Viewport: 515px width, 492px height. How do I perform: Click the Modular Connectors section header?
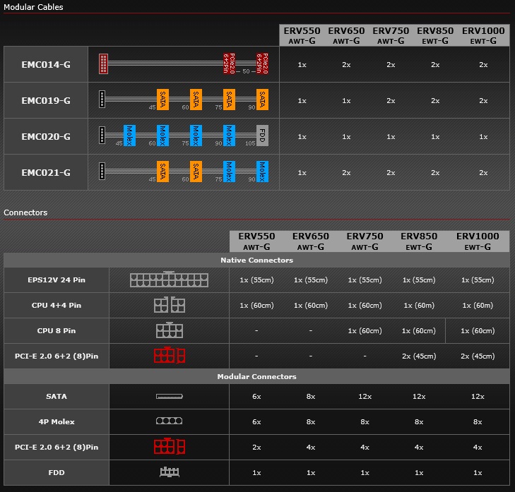click(x=256, y=376)
